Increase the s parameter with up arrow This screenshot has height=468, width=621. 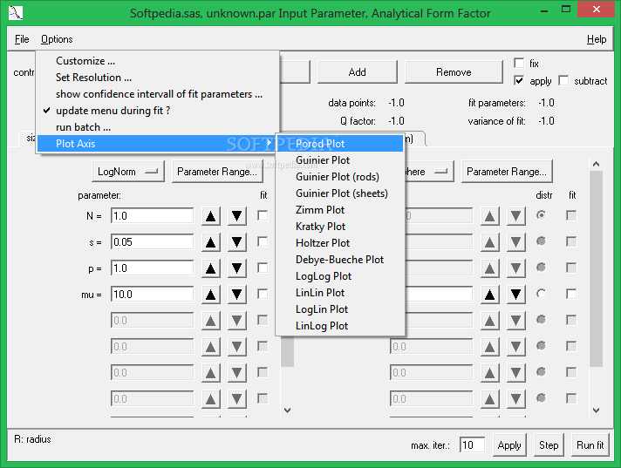pyautogui.click(x=211, y=242)
